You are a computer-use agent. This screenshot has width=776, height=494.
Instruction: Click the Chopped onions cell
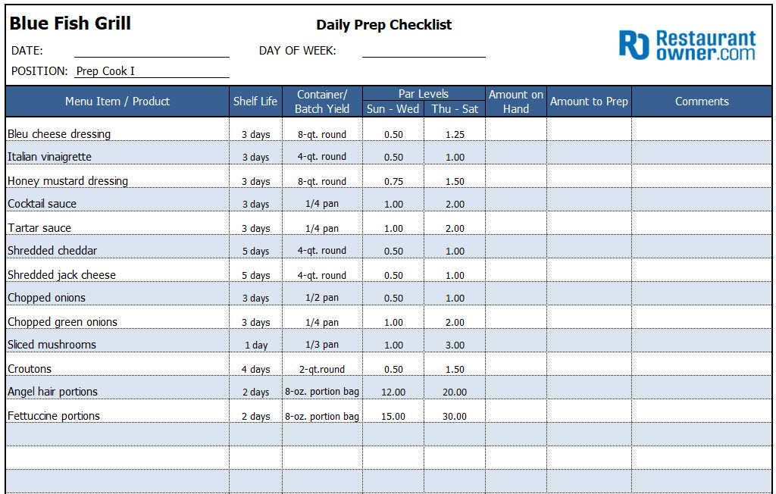pos(117,294)
